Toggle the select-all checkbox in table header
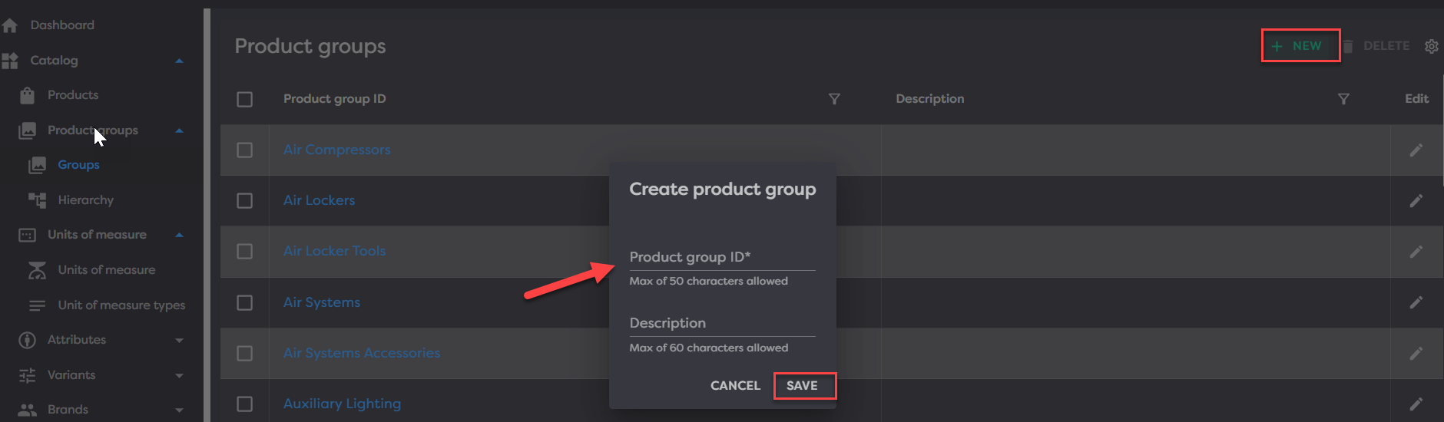This screenshot has width=1444, height=422. tap(245, 99)
